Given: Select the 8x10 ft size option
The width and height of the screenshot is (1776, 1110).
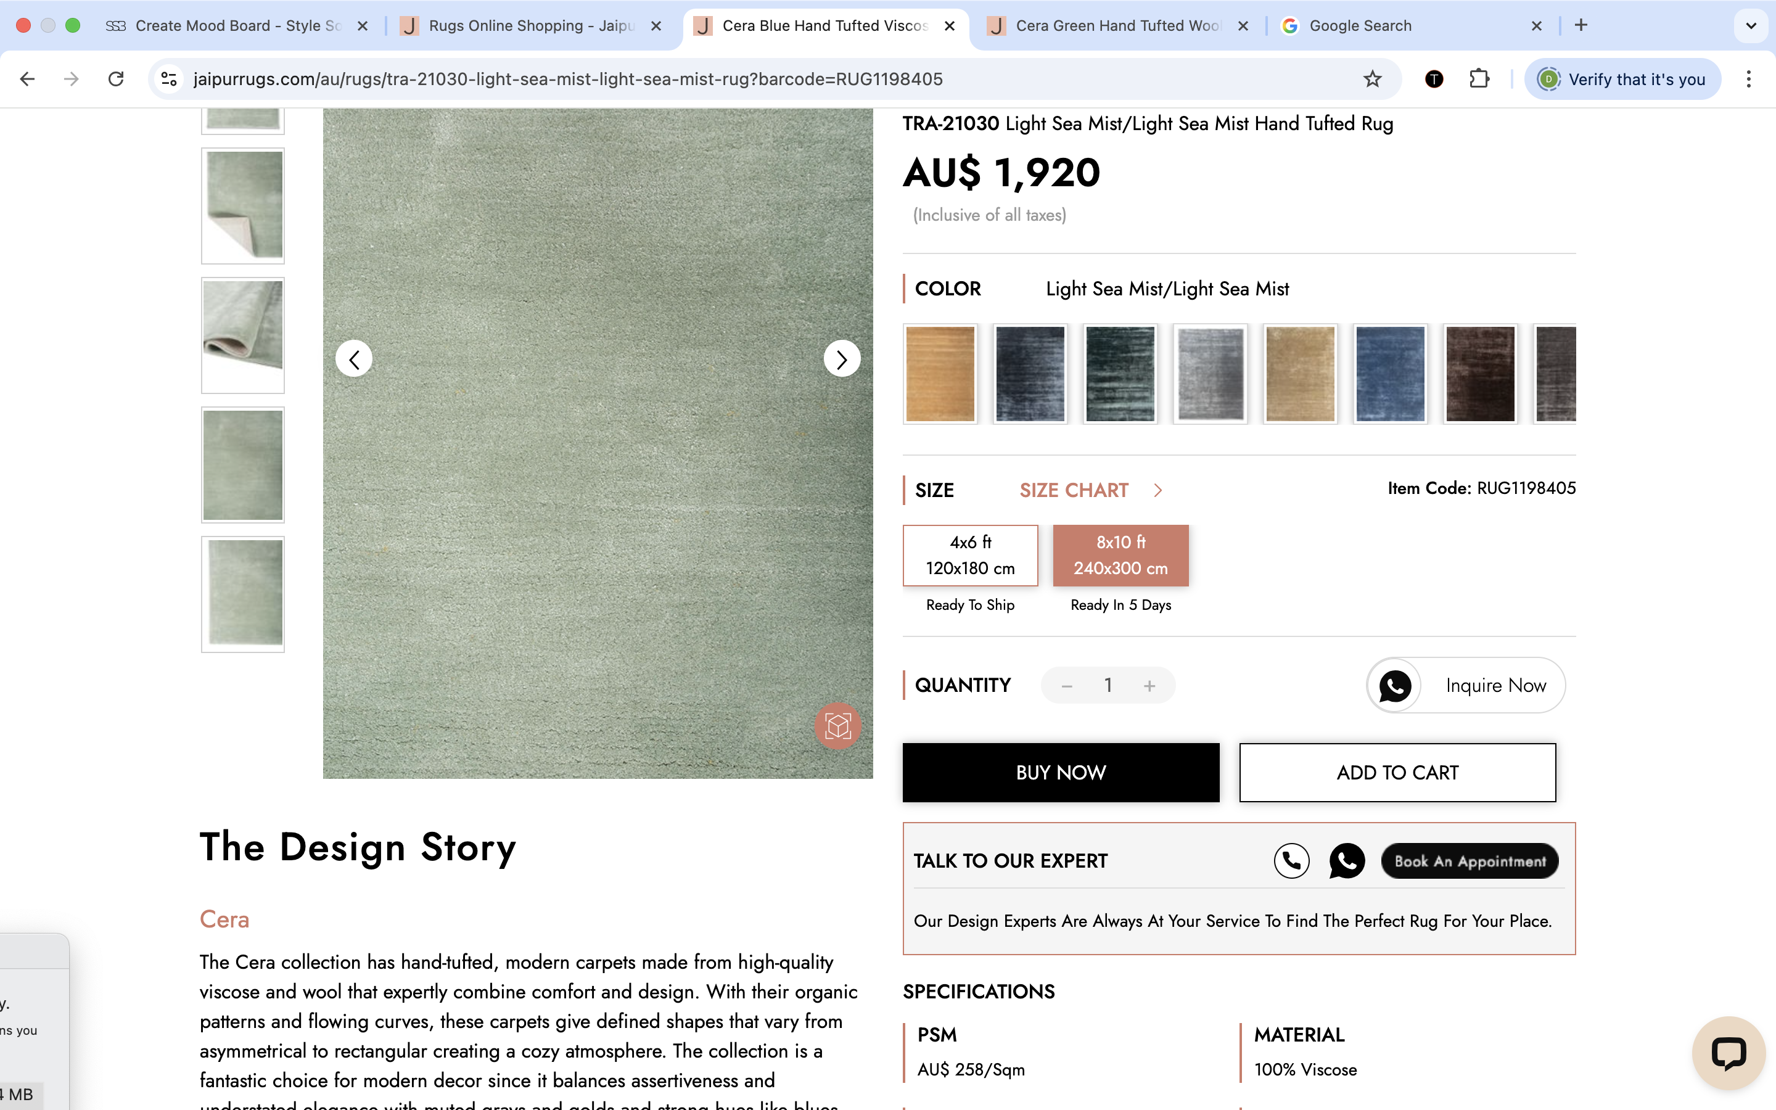Looking at the screenshot, I should tap(1120, 555).
